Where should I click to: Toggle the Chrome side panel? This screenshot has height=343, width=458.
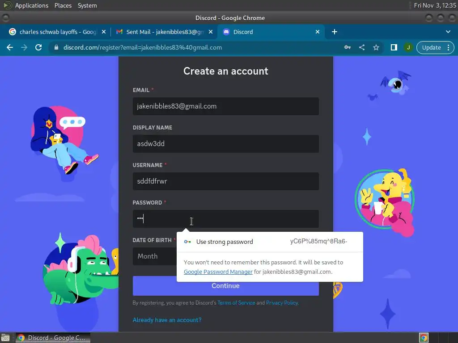[x=394, y=47]
